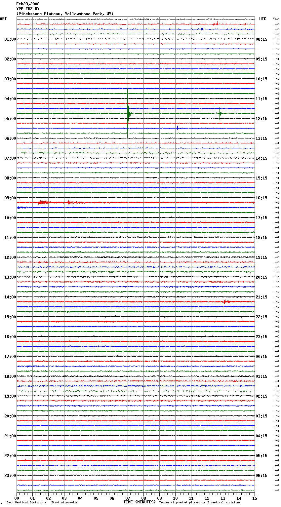The image size is (281, 507).
Task: Select the YPP EHZ WY station code
Action: (28, 9)
